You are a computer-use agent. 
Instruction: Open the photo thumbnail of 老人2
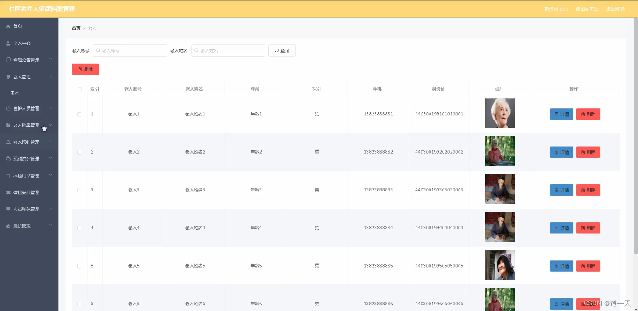pos(500,151)
